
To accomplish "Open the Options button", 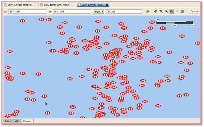I will tap(195, 11).
